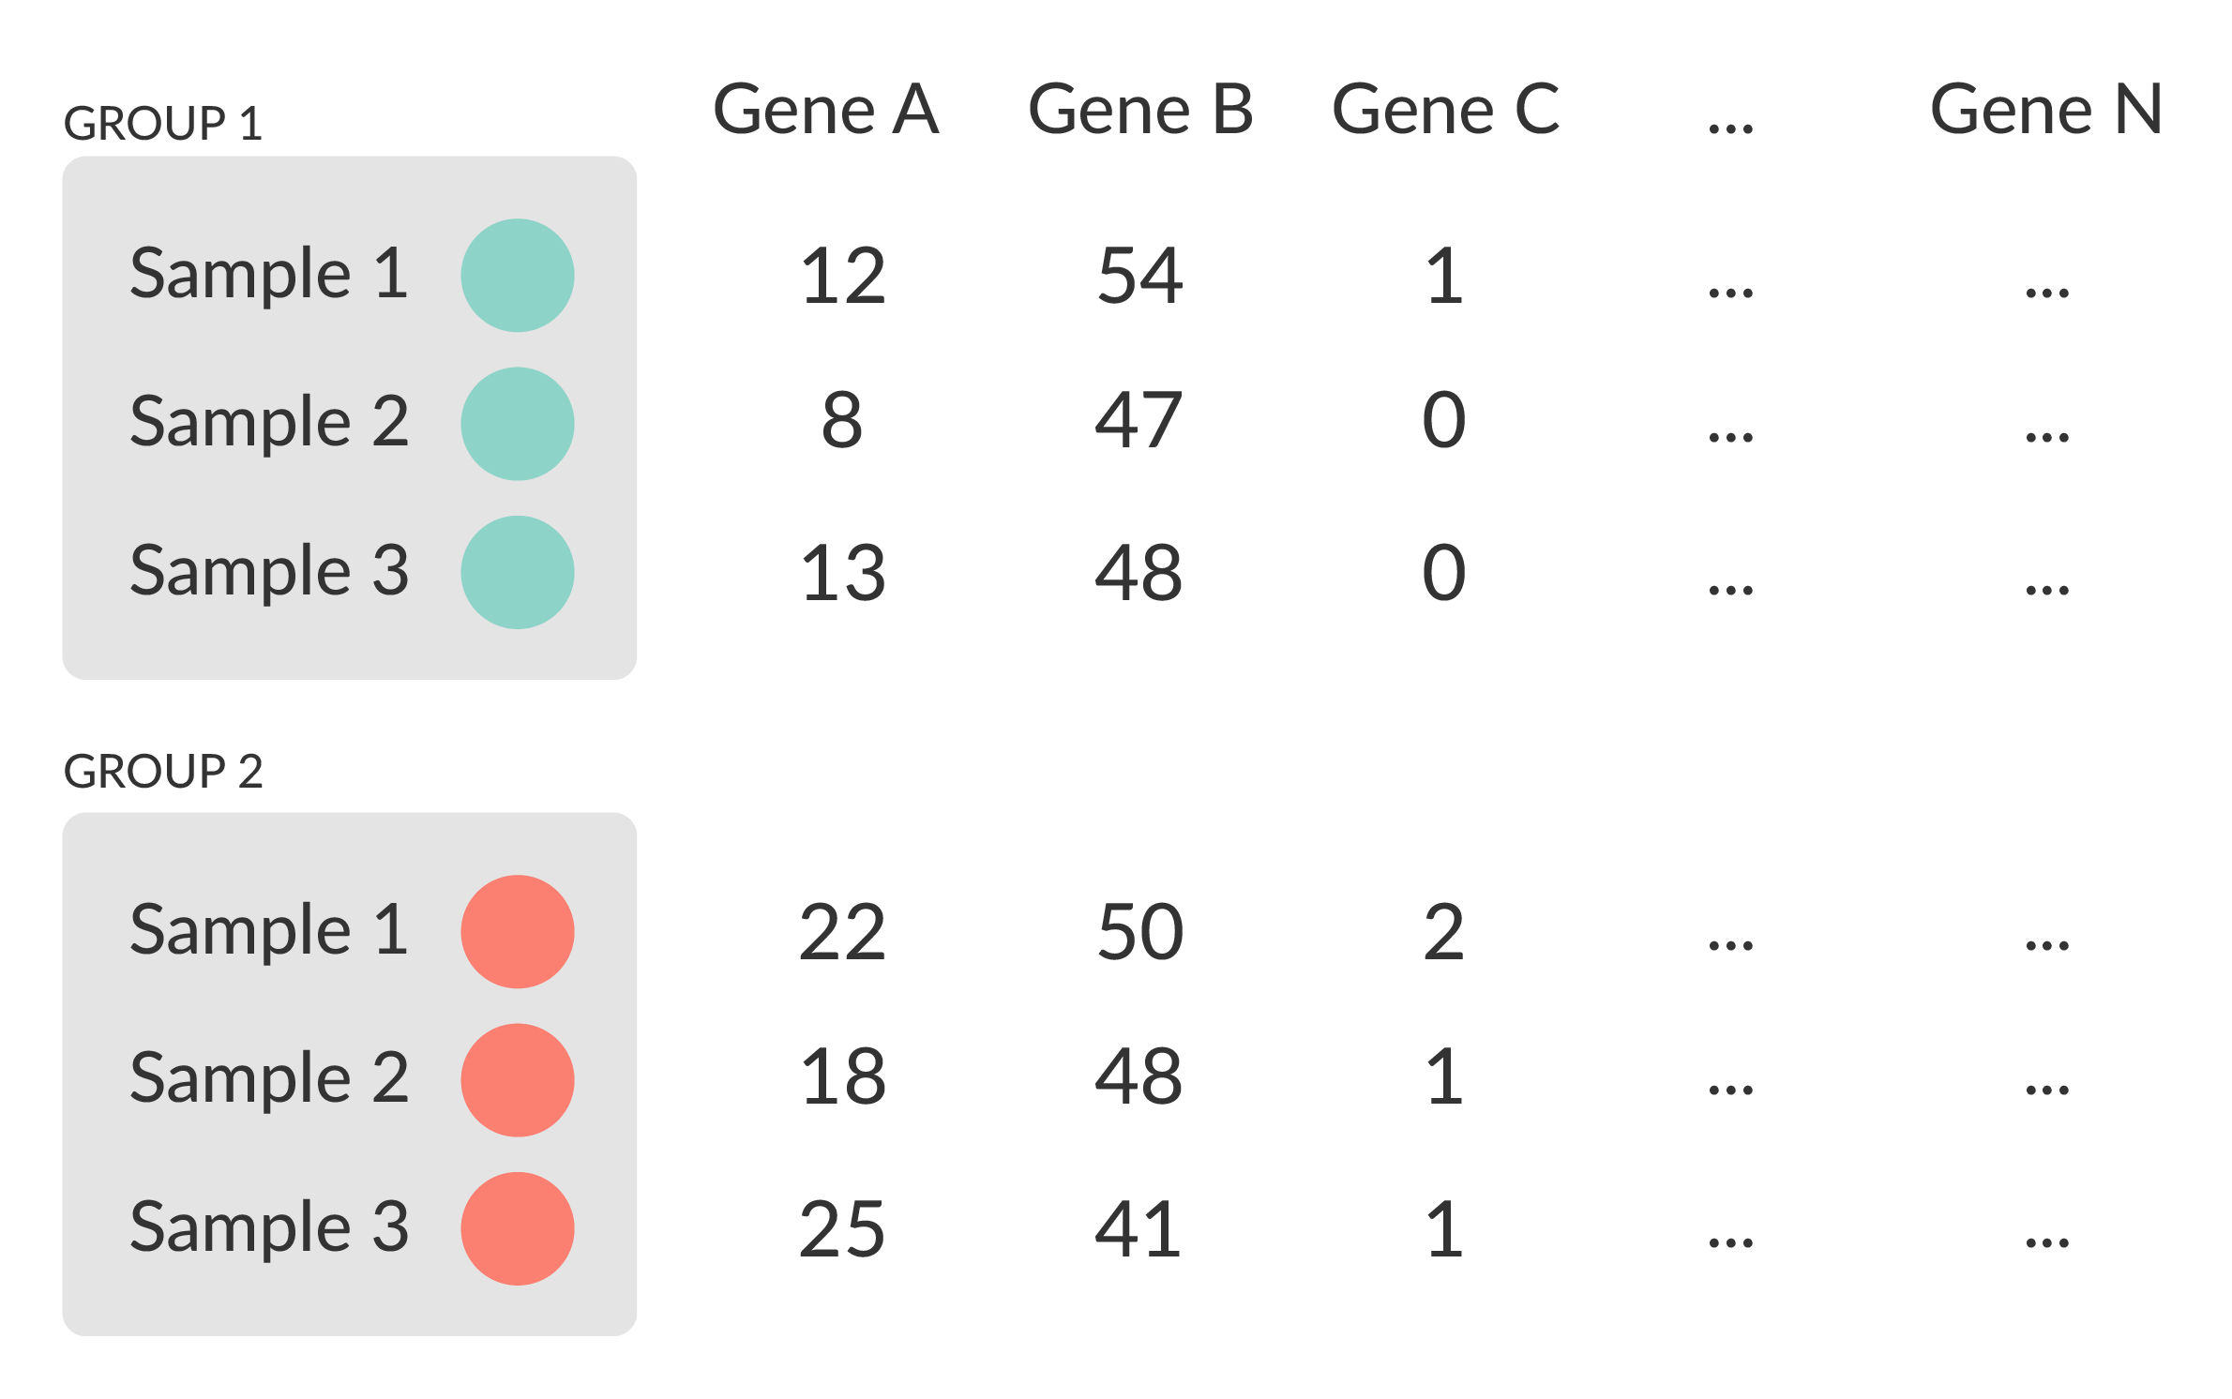Click the teal circle beside Group 1 Sample 1

click(x=518, y=276)
